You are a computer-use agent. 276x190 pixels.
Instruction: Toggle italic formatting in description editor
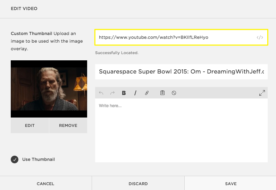tap(135, 93)
